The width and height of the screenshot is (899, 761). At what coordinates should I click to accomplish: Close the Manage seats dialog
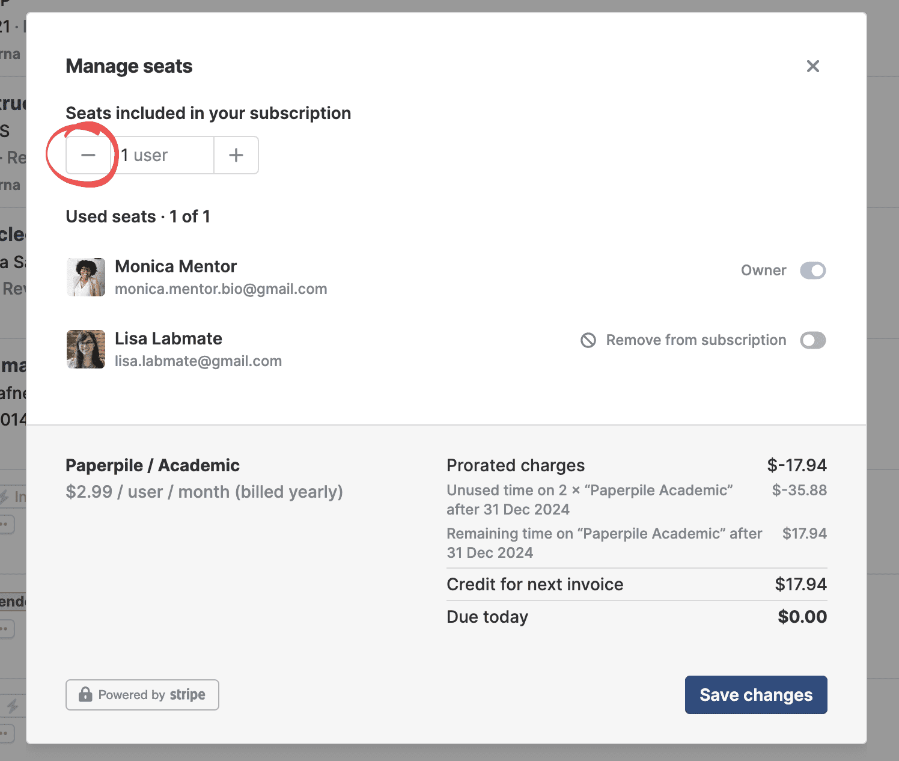(812, 66)
